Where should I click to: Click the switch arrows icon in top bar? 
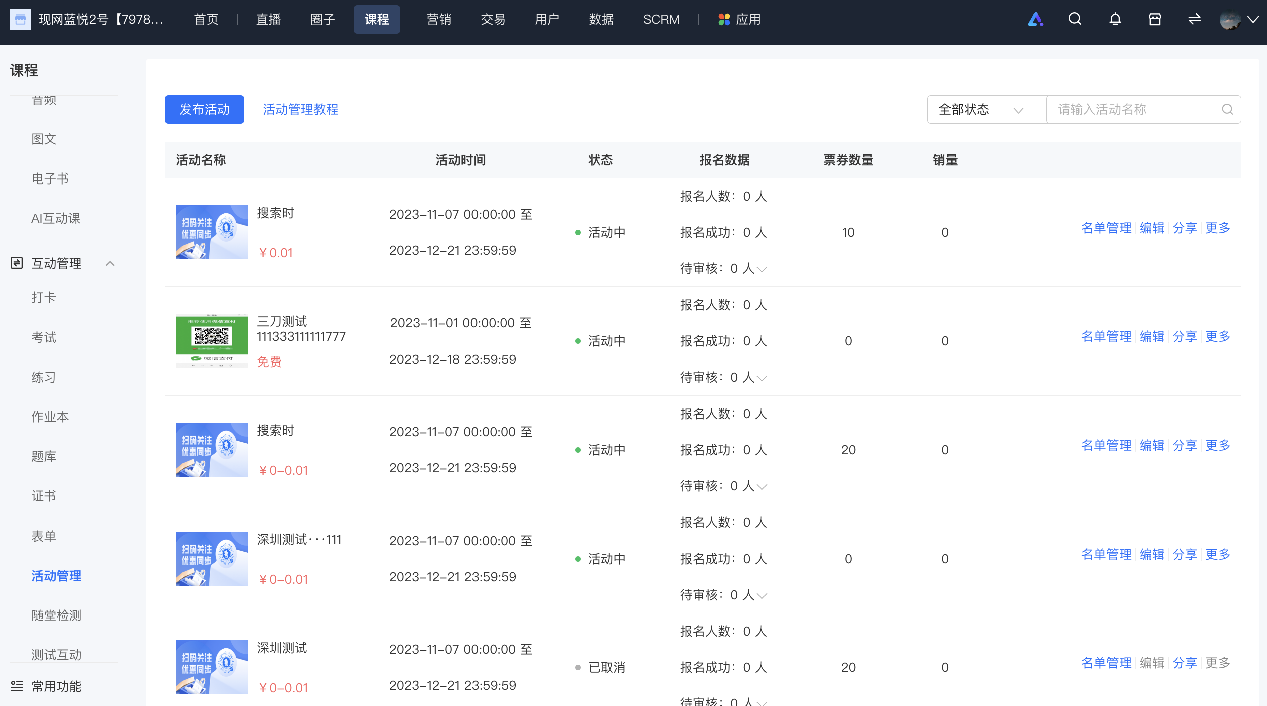pos(1194,19)
